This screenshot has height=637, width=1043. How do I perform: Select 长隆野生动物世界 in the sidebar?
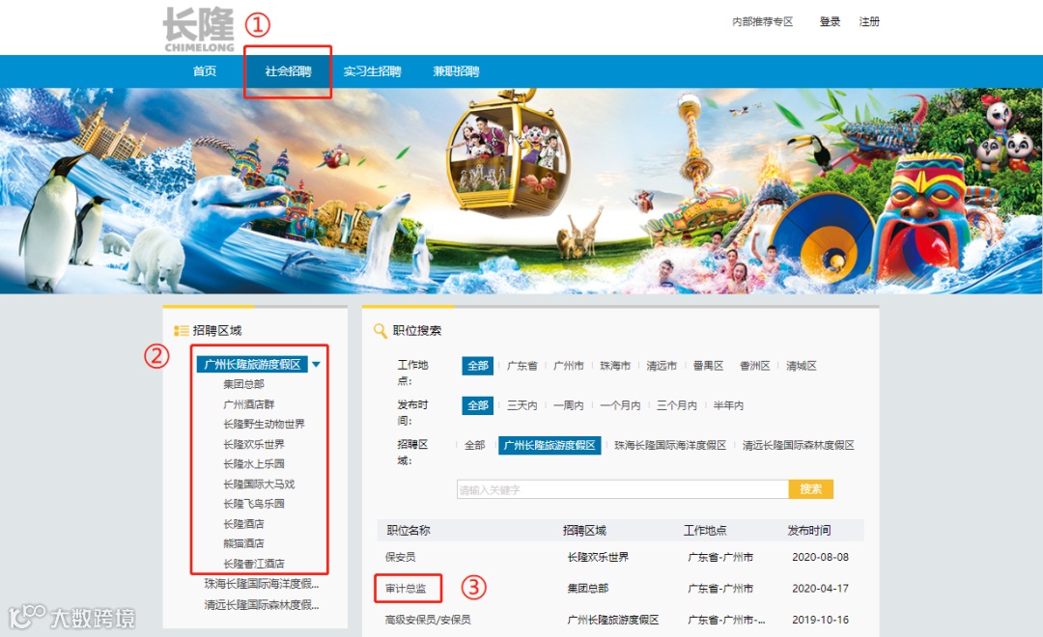point(264,425)
